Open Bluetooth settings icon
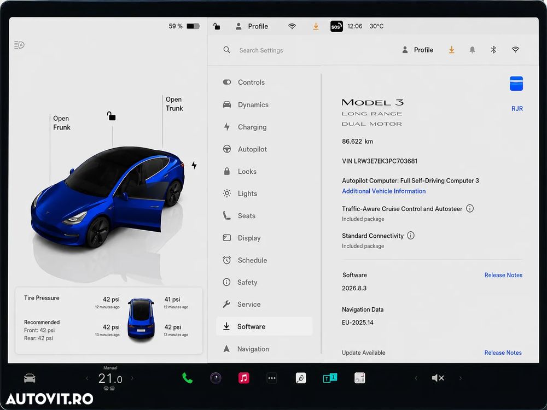 (x=493, y=50)
